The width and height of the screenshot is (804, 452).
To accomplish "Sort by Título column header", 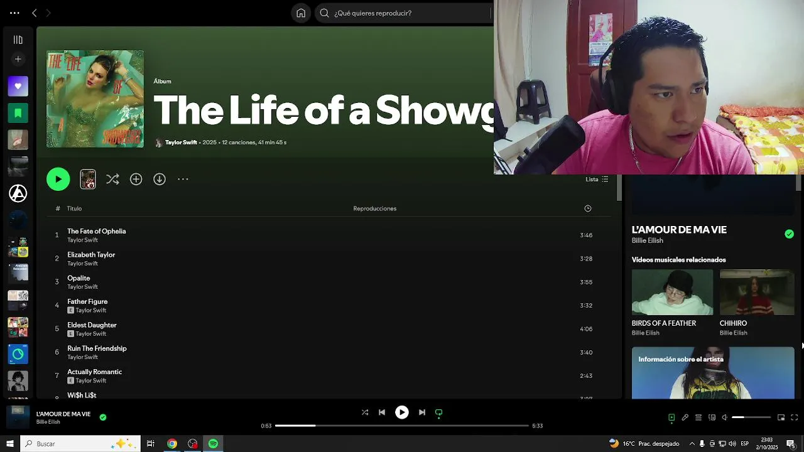I will tap(74, 208).
